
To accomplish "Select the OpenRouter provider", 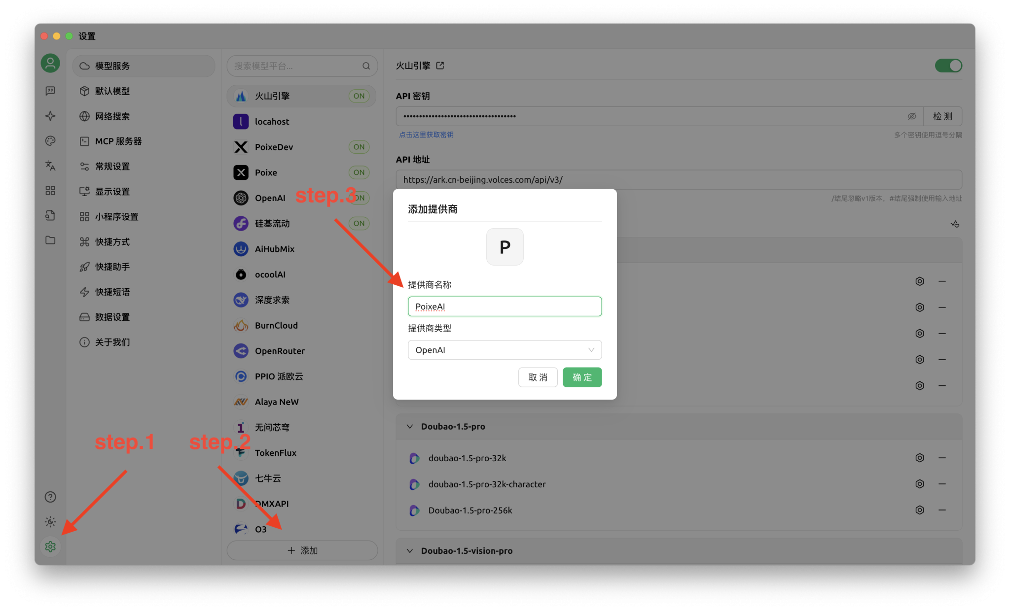I will pyautogui.click(x=302, y=351).
